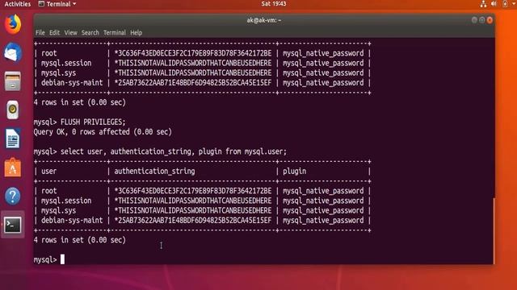Screen dimensions: 517x290
Task: Open the Edit menu
Action: click(x=54, y=32)
